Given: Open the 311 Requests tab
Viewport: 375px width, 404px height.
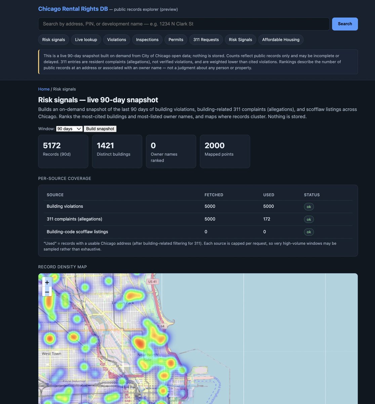Looking at the screenshot, I should (206, 40).
